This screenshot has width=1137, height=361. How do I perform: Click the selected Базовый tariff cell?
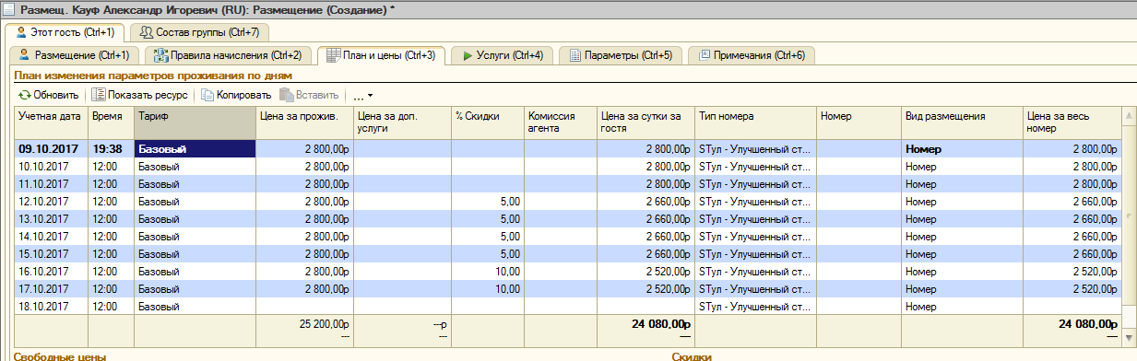195,148
